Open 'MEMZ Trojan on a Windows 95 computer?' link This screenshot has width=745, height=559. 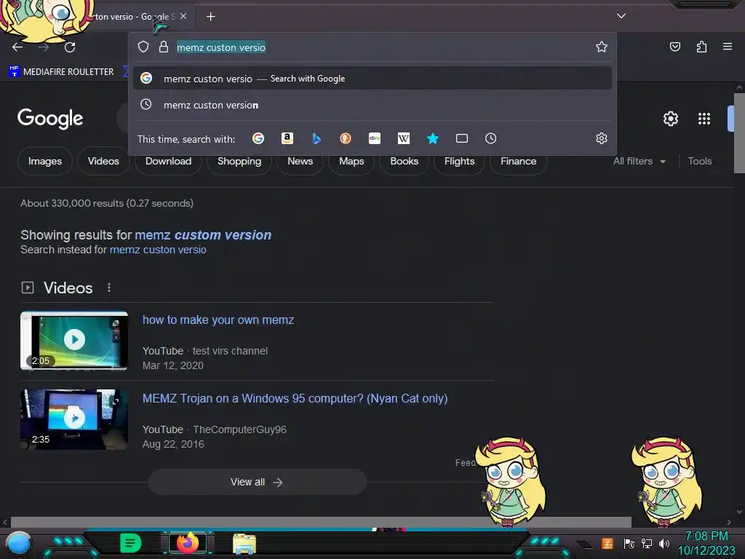tap(295, 398)
